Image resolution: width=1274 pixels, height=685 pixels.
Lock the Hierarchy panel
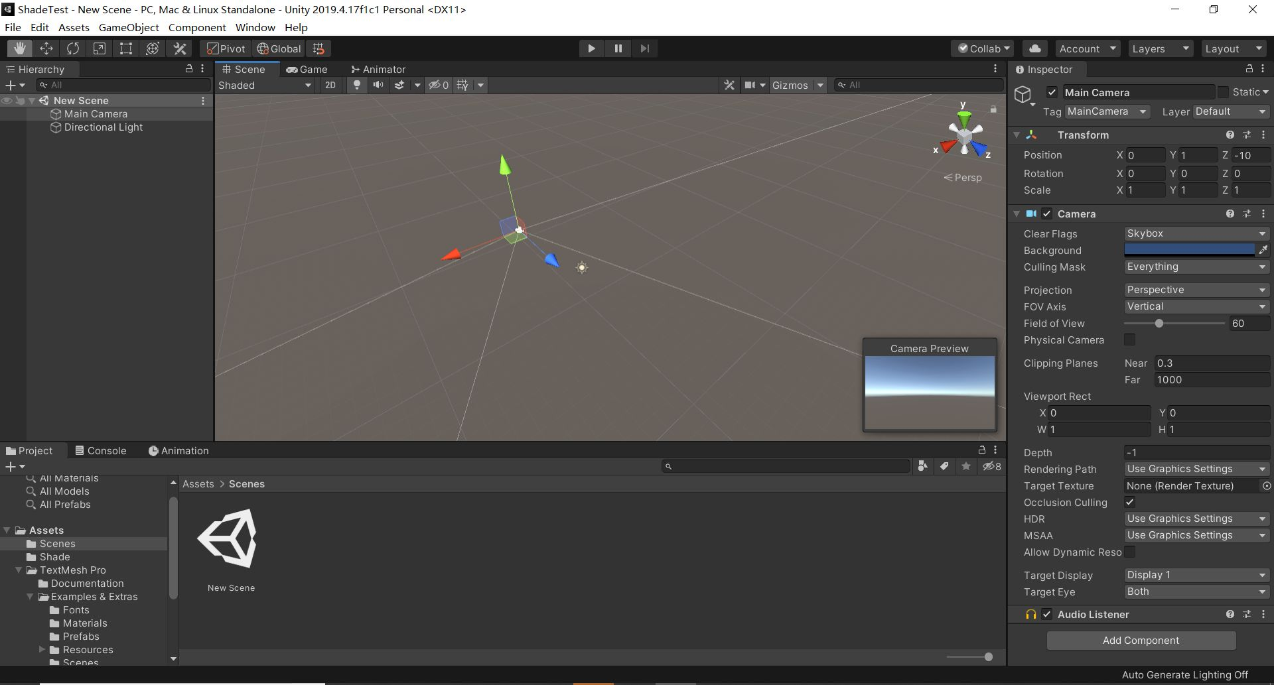click(x=189, y=69)
